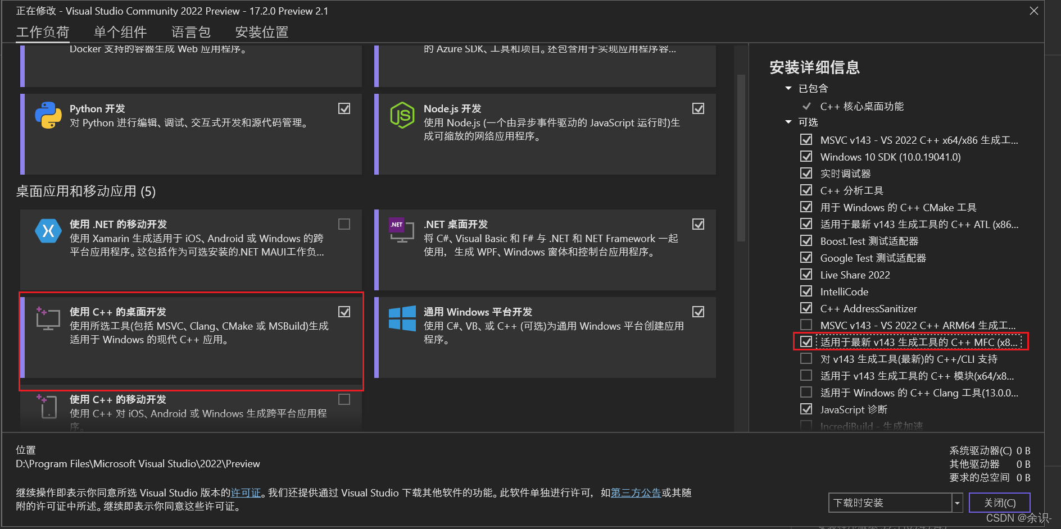Switch to the 语言包 tab

click(191, 32)
